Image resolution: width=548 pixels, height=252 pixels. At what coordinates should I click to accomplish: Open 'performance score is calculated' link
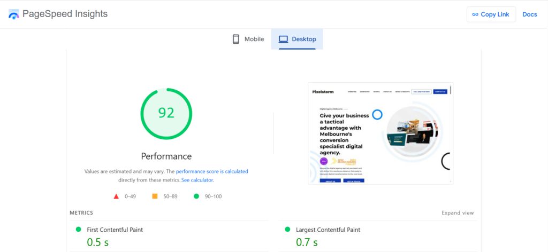click(212, 171)
